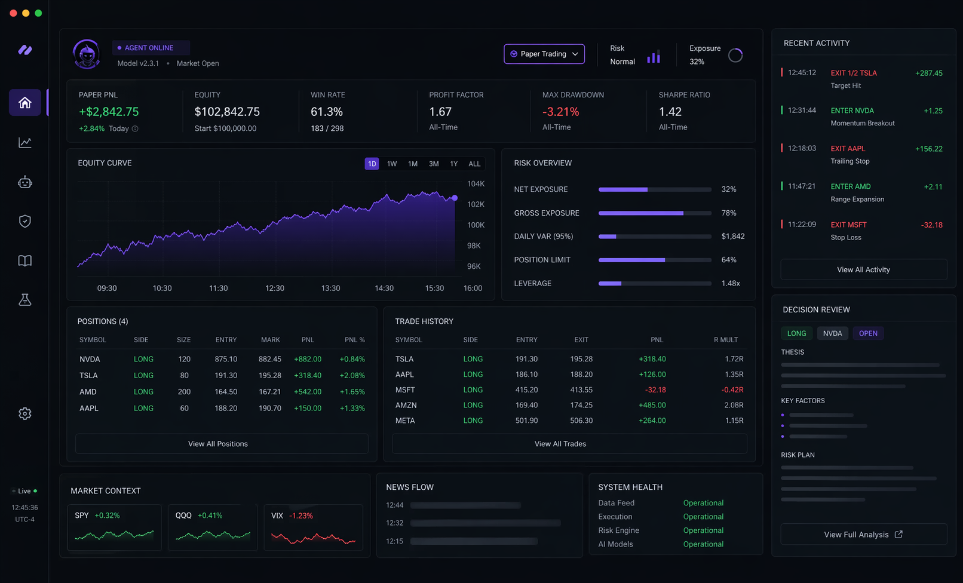The width and height of the screenshot is (963, 583).
Task: Open the Paper Trading dropdown
Action: tap(544, 54)
